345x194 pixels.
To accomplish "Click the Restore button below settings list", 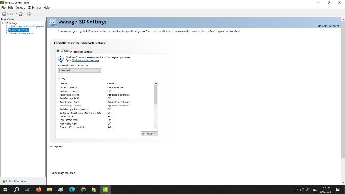I will (x=149, y=134).
